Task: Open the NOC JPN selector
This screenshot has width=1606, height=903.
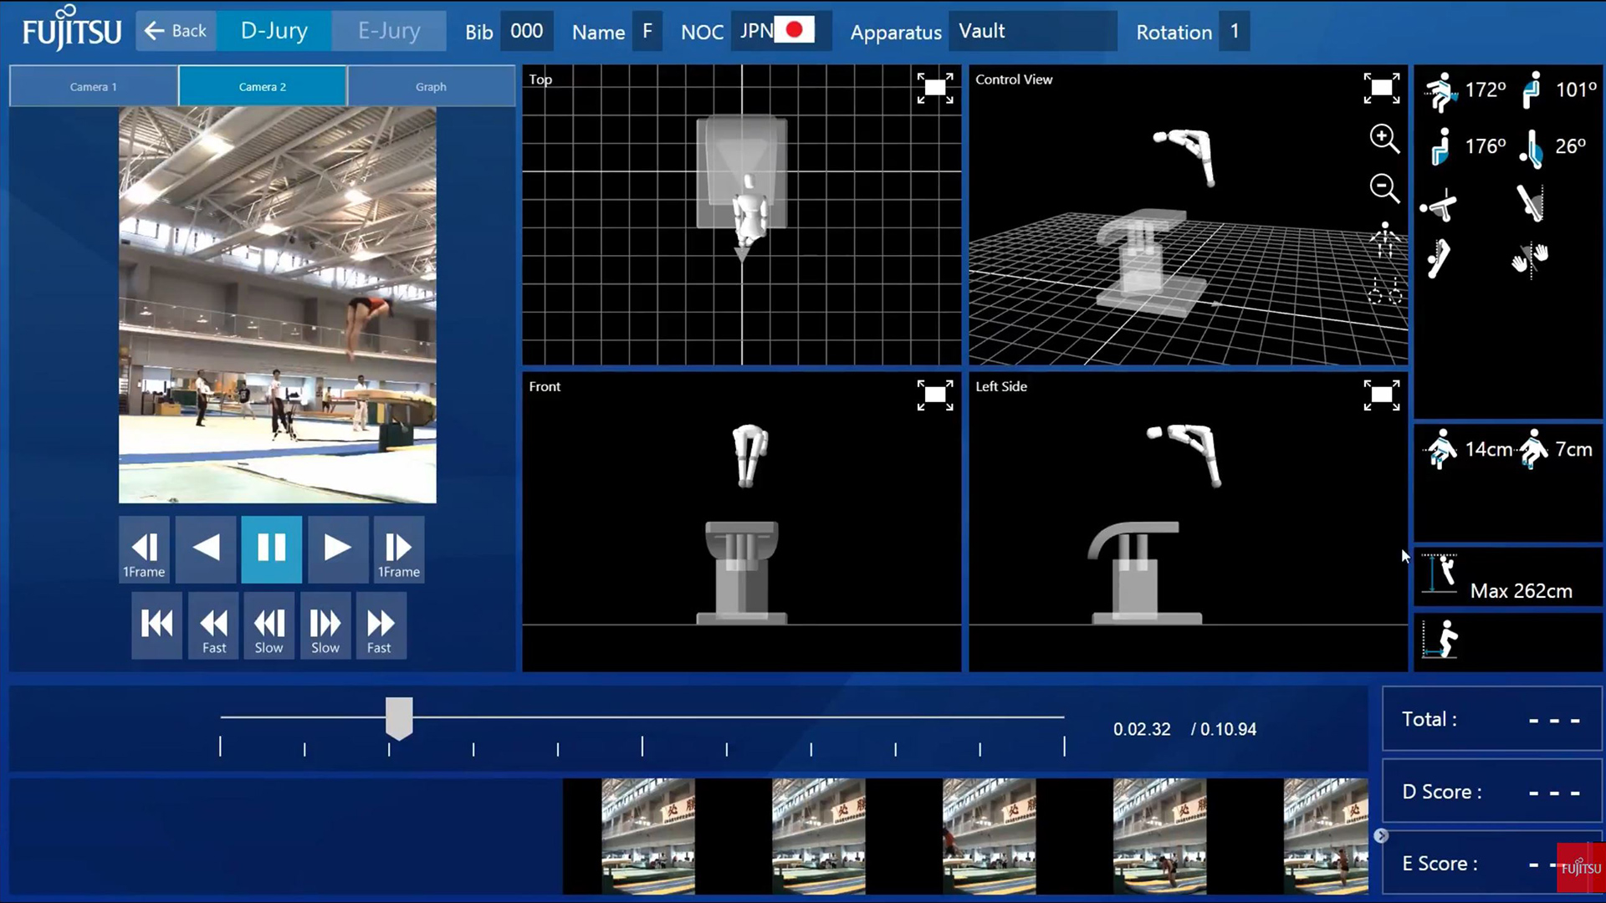Action: (780, 31)
